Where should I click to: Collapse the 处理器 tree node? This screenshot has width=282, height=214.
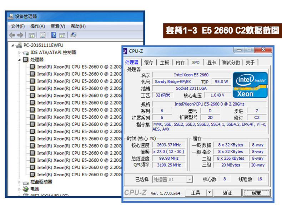pos(19,60)
